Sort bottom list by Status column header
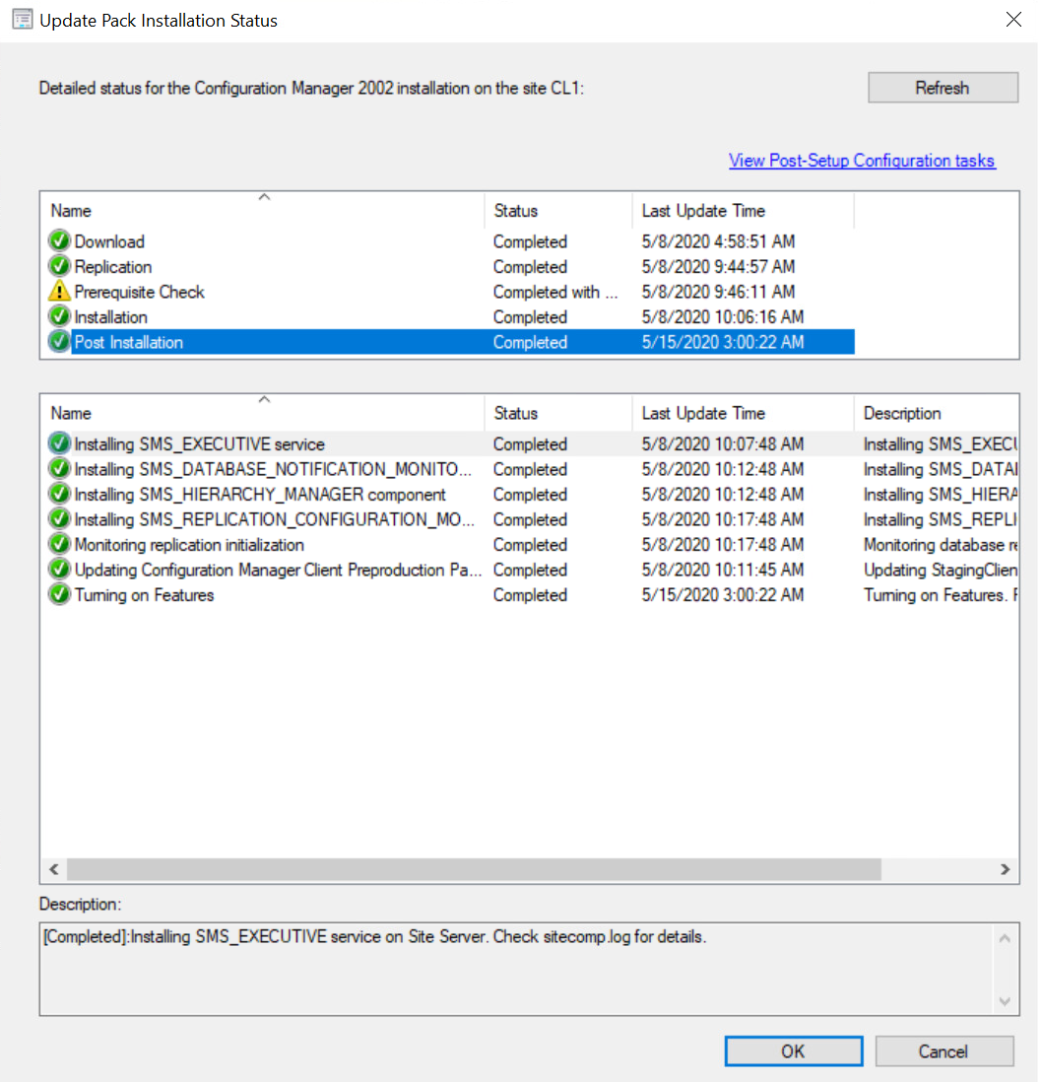 click(x=558, y=413)
